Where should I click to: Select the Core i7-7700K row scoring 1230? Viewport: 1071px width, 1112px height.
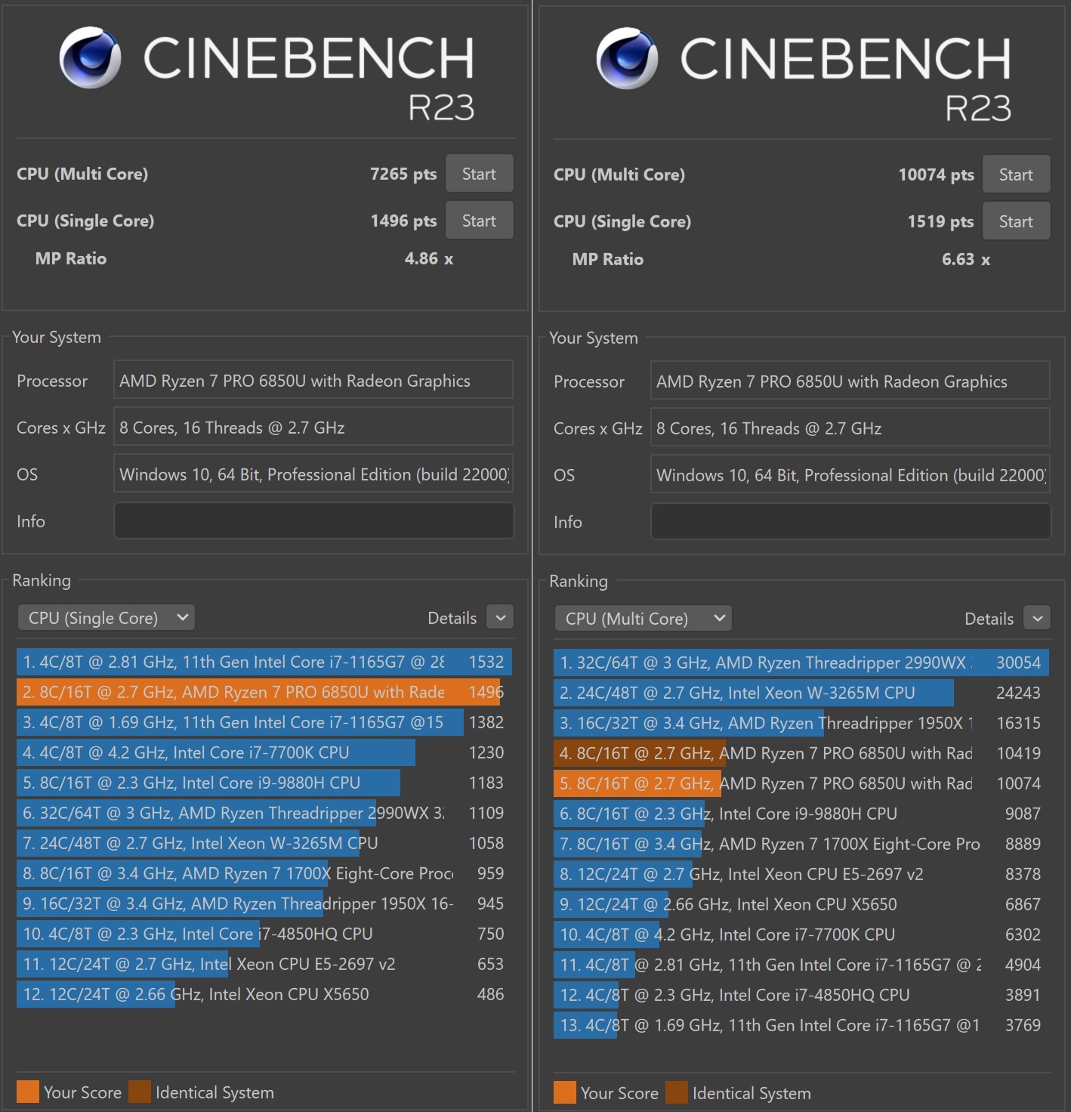point(264,752)
